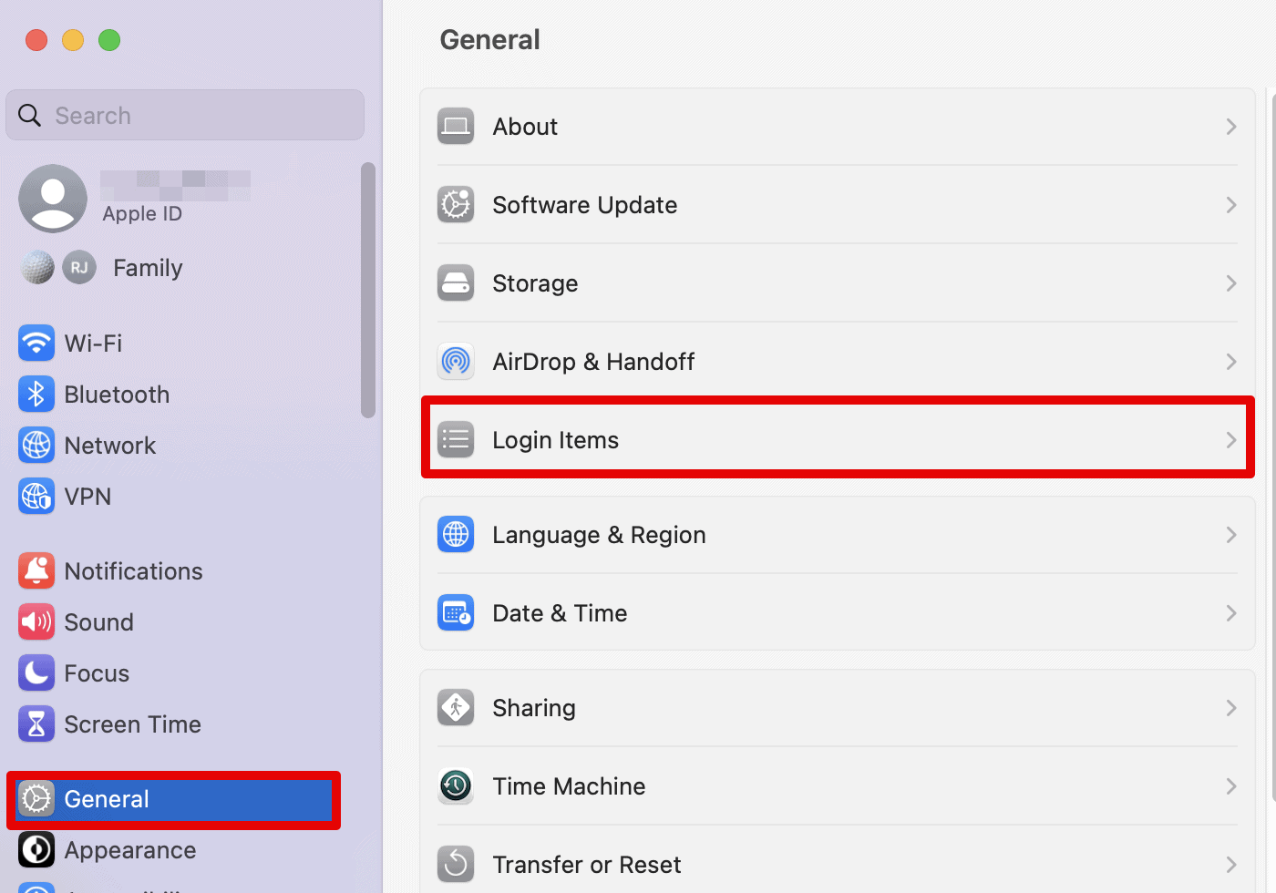
Task: Open Software Update chevron arrow
Action: [1231, 205]
